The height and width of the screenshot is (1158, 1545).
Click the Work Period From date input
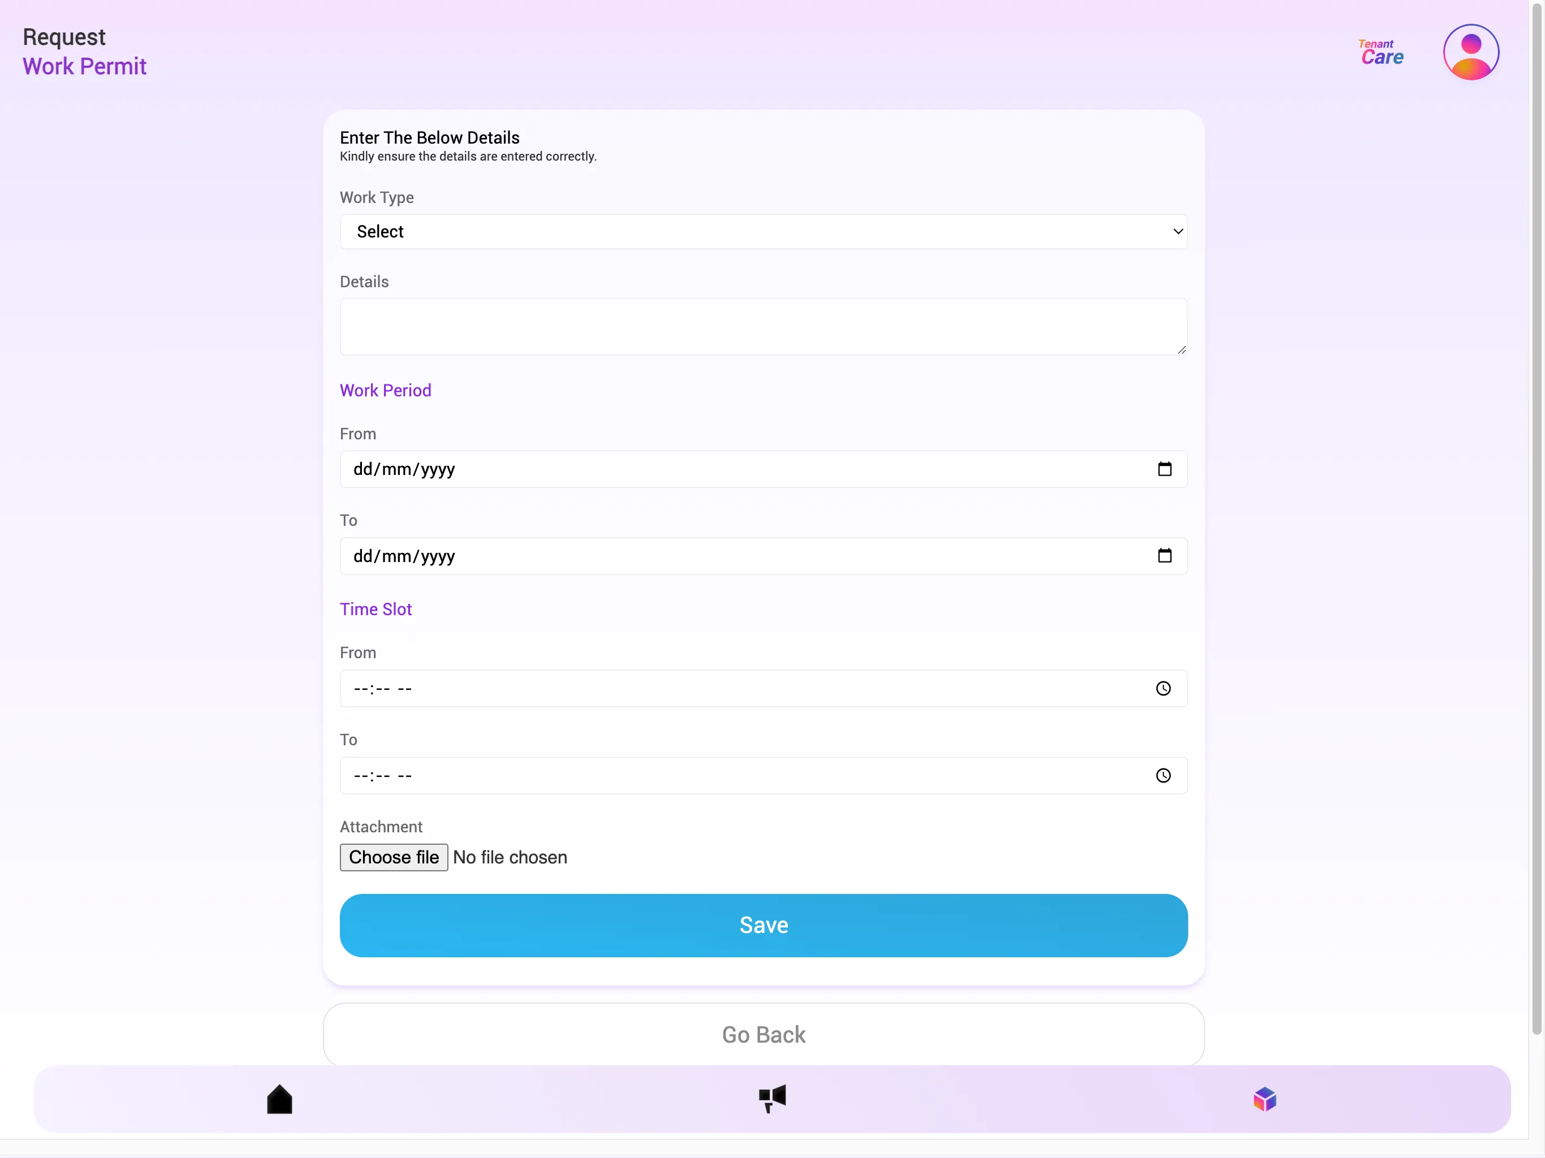pyautogui.click(x=763, y=468)
